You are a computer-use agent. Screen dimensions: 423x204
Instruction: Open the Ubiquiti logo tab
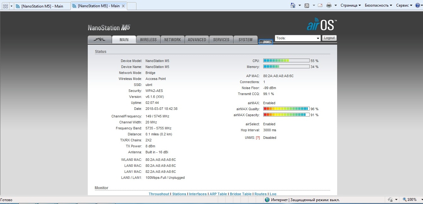pos(100,39)
